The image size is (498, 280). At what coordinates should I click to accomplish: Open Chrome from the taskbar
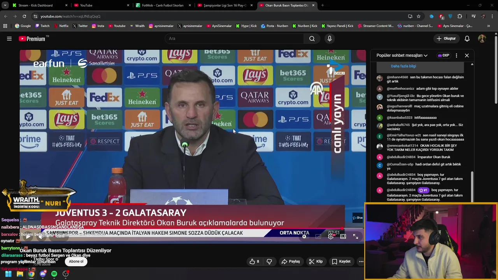tap(31, 274)
